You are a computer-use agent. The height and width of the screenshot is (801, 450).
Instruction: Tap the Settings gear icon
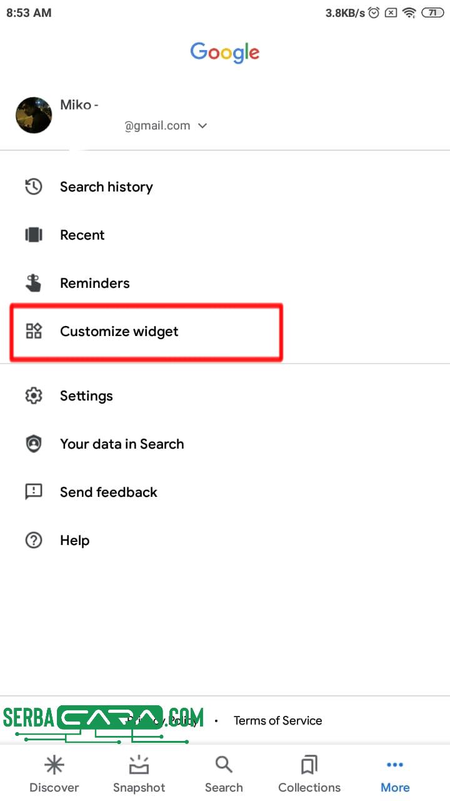[33, 395]
